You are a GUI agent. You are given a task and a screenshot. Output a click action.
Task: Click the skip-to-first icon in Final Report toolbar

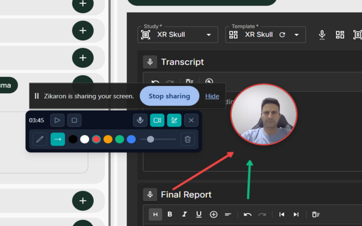point(282,215)
